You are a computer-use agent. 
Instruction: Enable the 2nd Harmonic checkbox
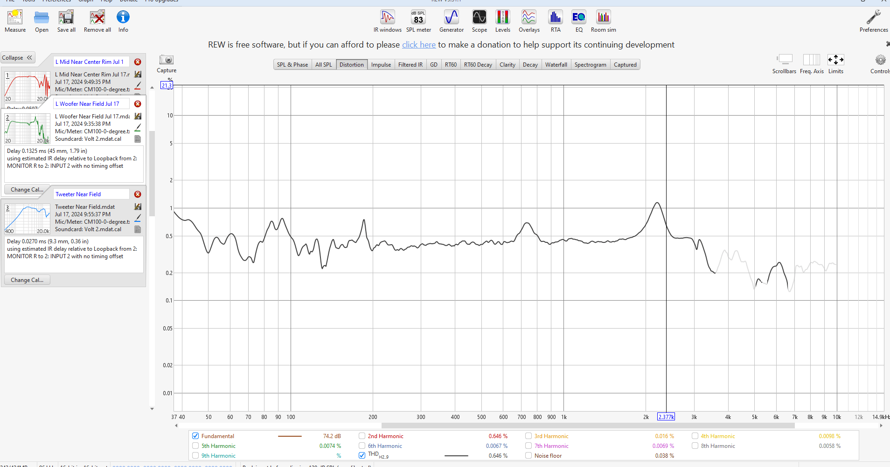[x=362, y=436]
